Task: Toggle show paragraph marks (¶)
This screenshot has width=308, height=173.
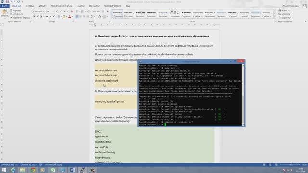Action: tap(108, 12)
